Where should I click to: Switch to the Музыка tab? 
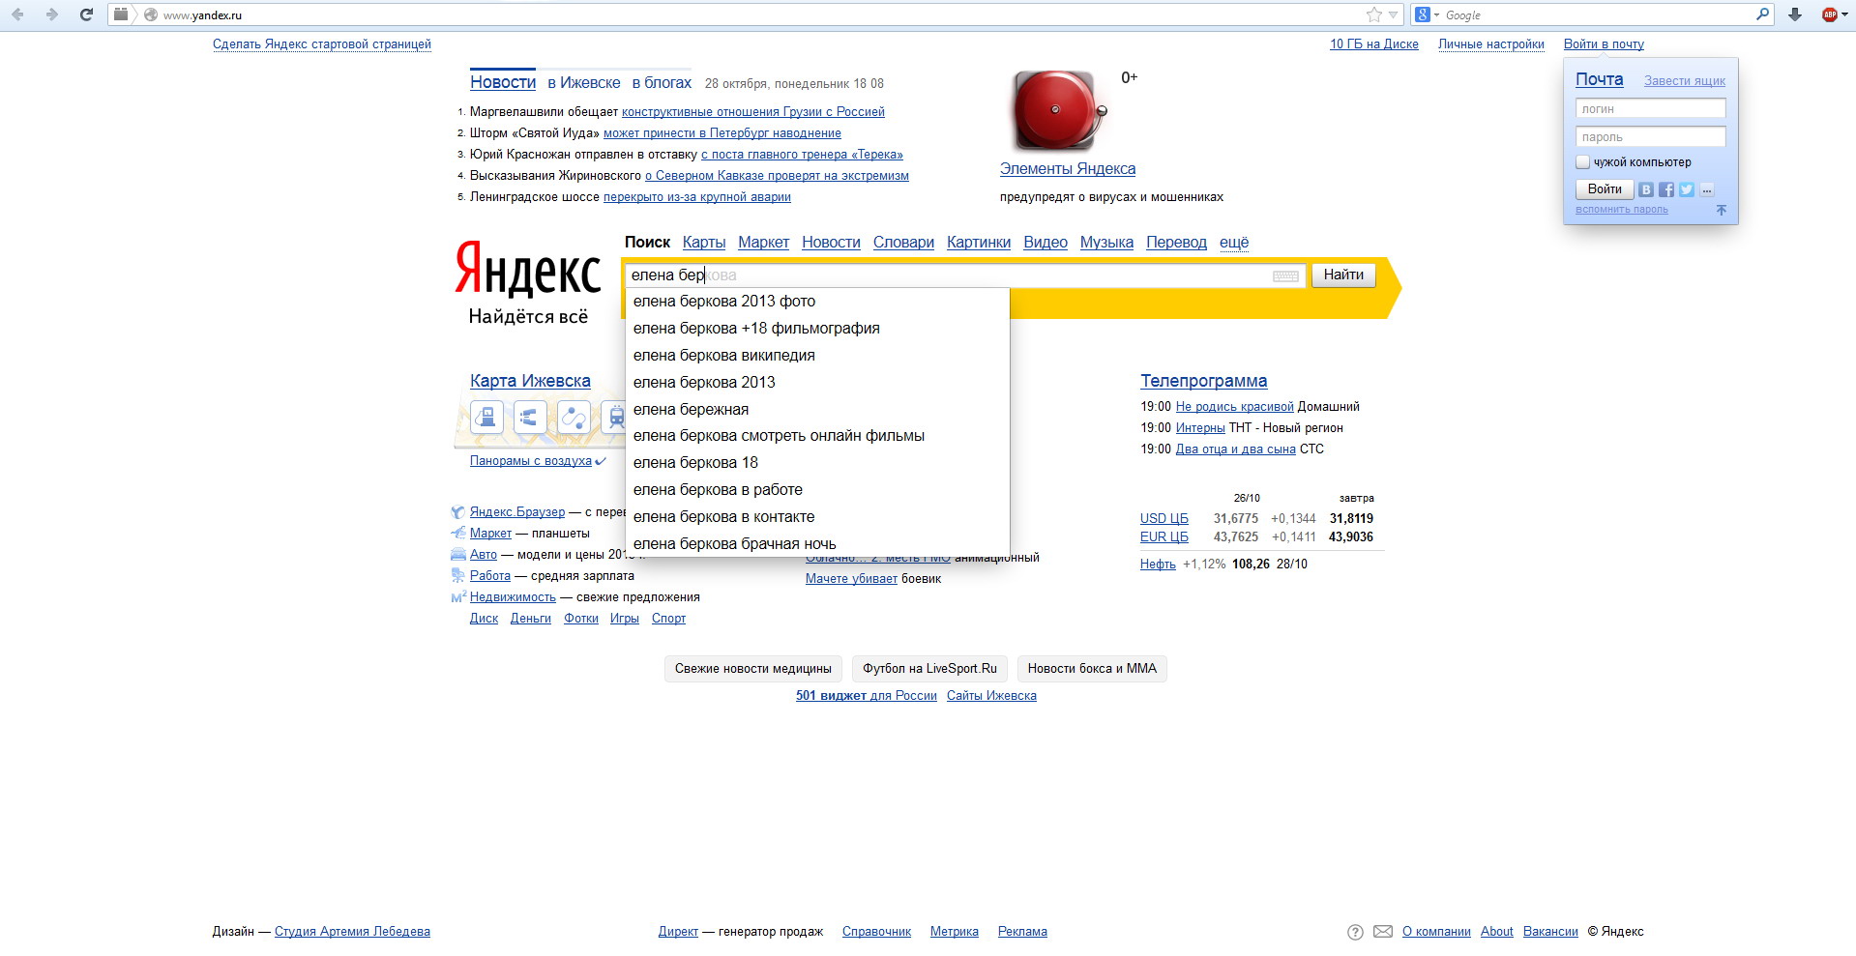(1106, 243)
